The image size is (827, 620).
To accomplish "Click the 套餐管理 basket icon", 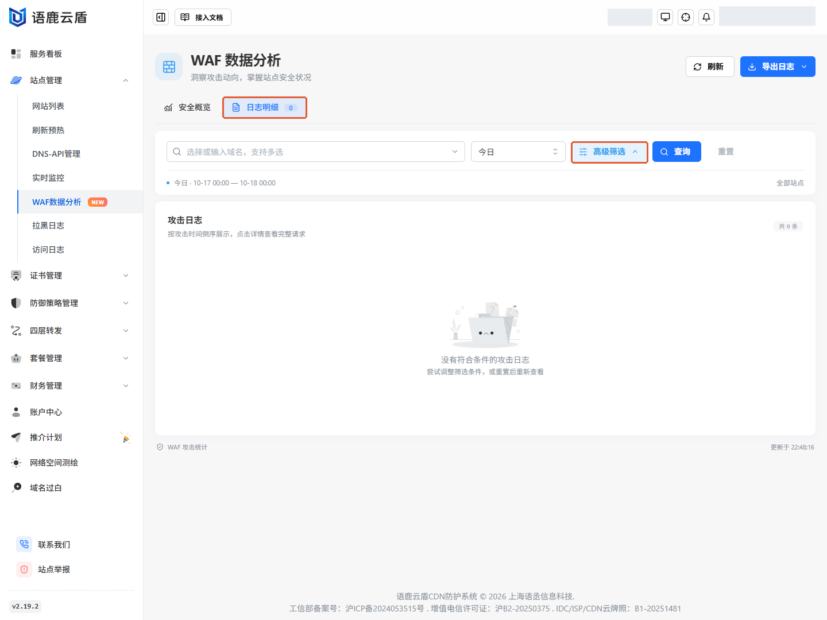I will coord(16,358).
